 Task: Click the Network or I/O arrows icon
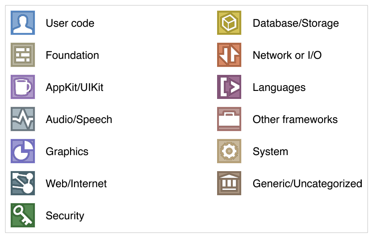[229, 55]
